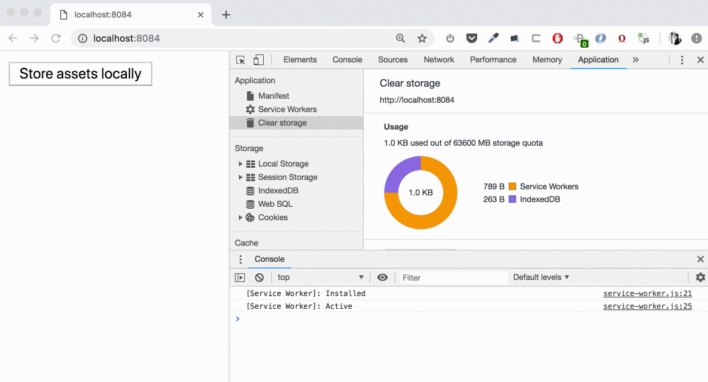
Task: Open the top context dropdown
Action: 320,277
